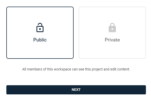The image size is (151, 101).
Task: Click the NEXT button
Action: pyautogui.click(x=76, y=90)
